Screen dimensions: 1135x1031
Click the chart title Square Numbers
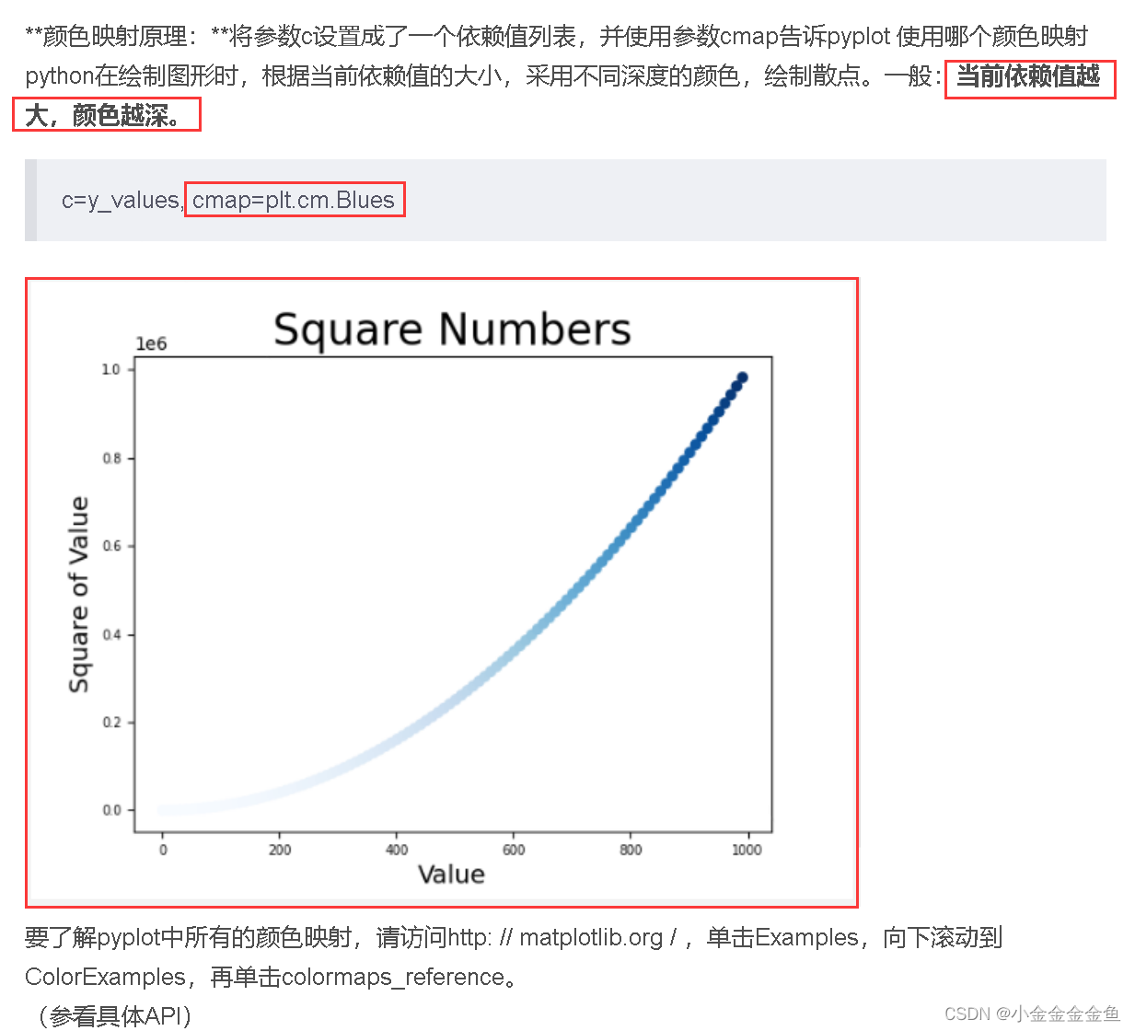(x=452, y=330)
